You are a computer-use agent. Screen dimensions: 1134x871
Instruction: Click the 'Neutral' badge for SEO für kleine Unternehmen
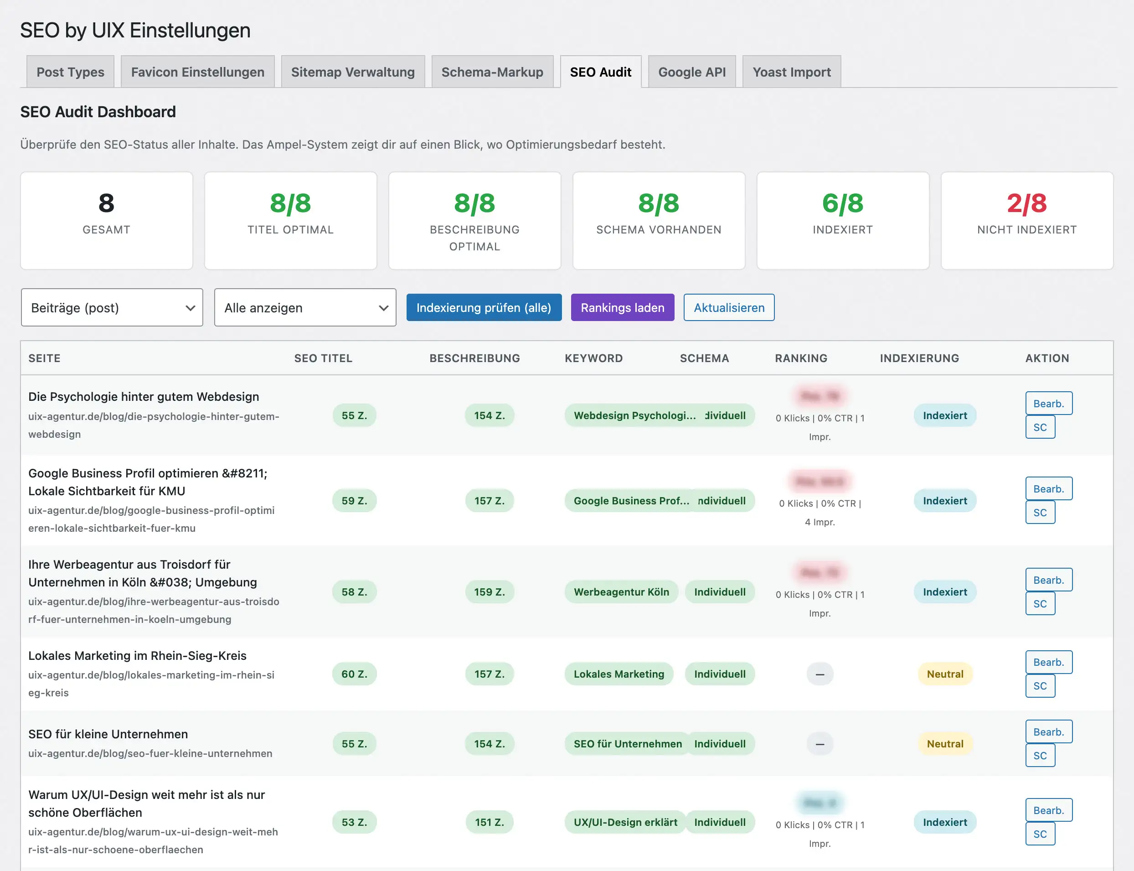[x=944, y=743]
